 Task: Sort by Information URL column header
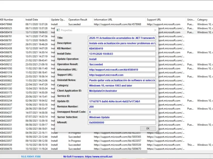[x=119, y=20]
